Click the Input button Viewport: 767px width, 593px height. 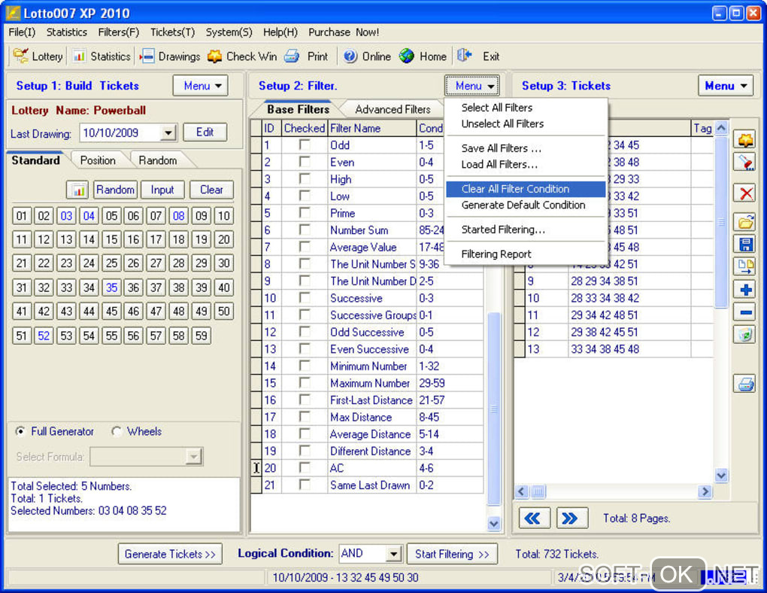pyautogui.click(x=162, y=190)
